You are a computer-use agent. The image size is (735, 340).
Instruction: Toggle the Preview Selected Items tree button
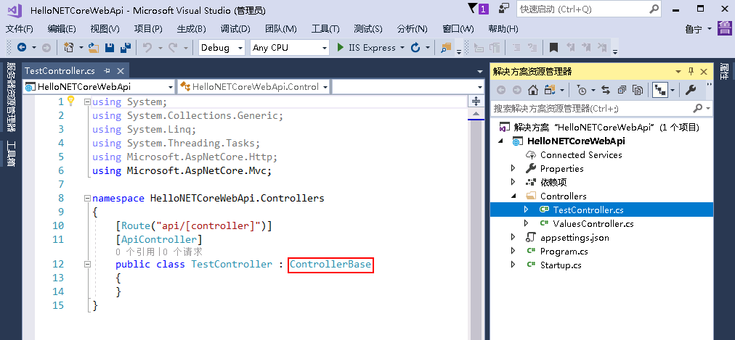660,90
